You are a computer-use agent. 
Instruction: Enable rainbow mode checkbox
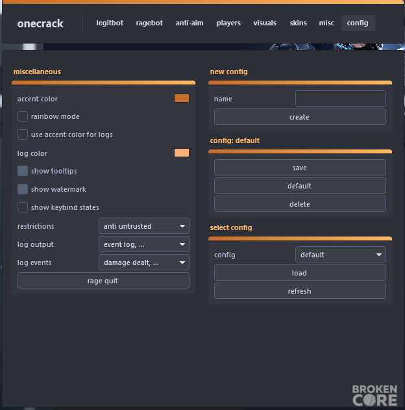(x=23, y=116)
